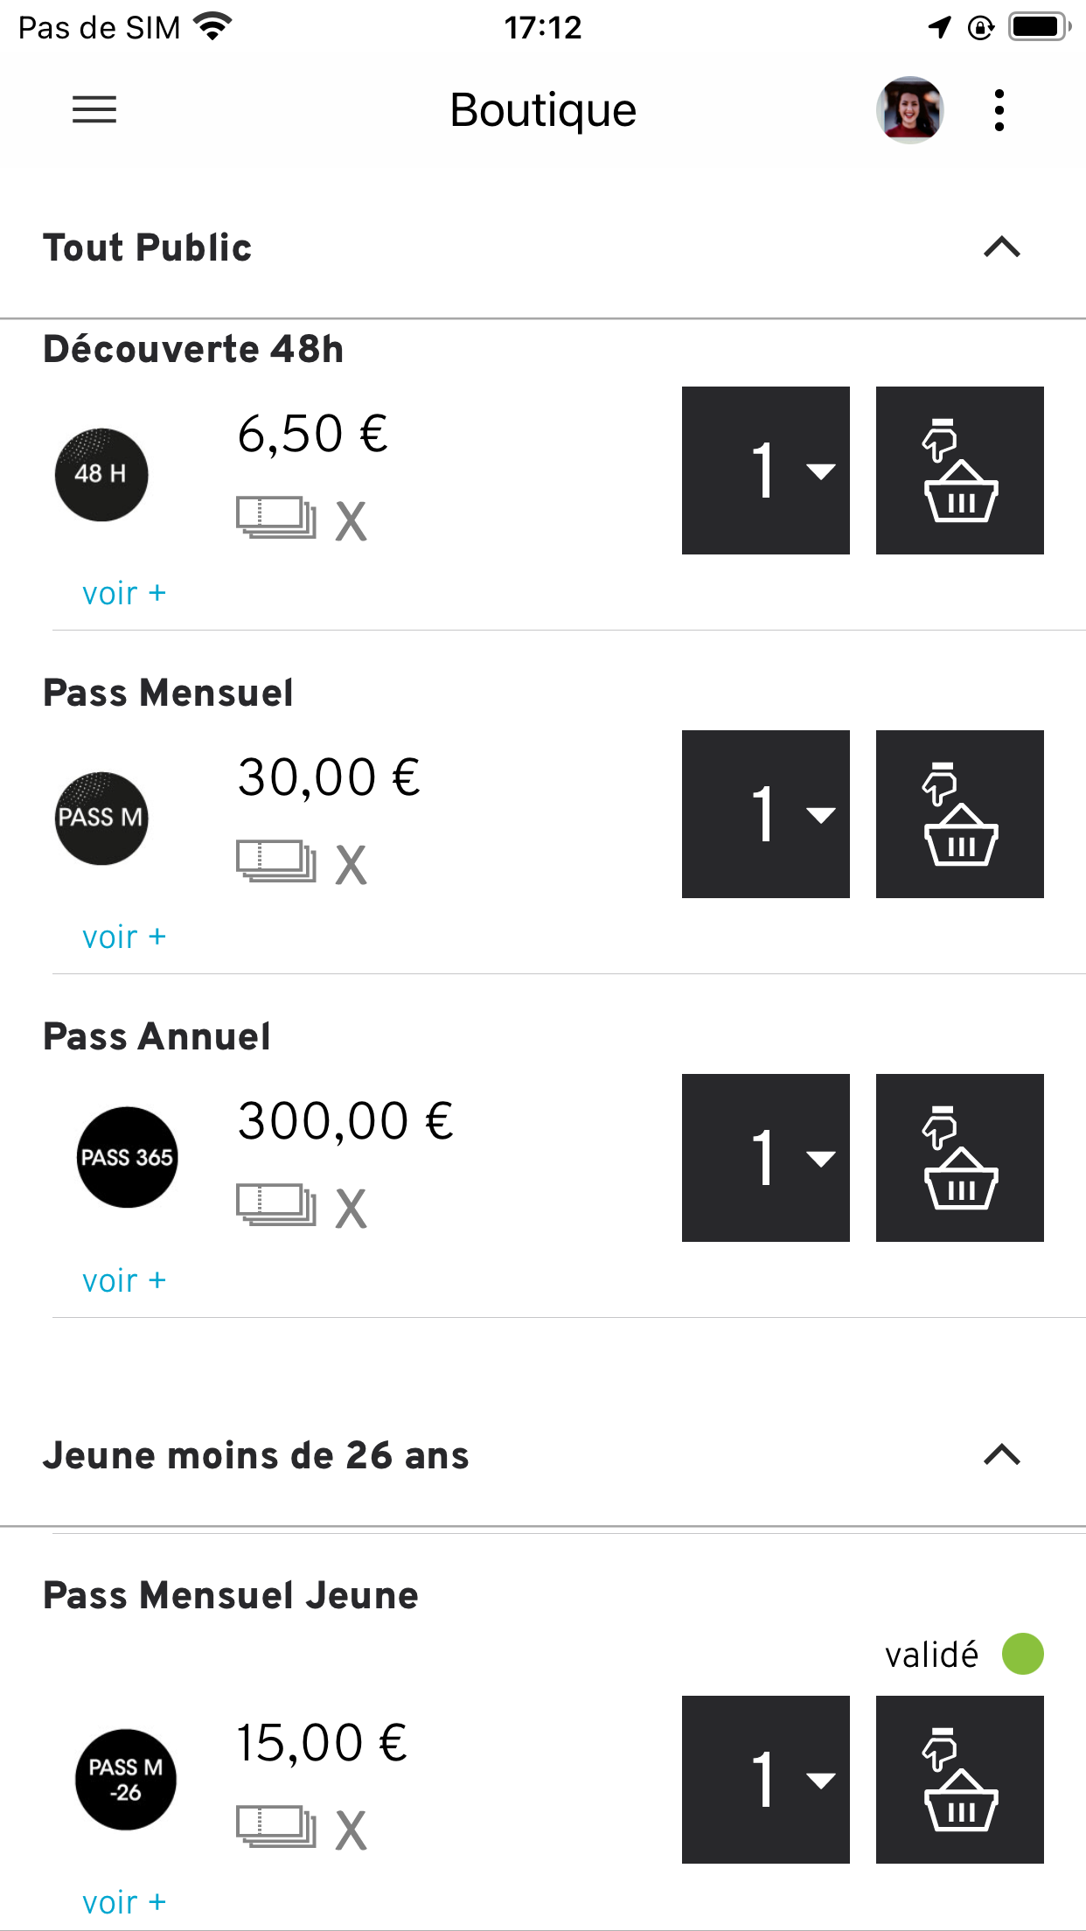The width and height of the screenshot is (1086, 1931).
Task: Open the three-dot more options menu
Action: coord(999,110)
